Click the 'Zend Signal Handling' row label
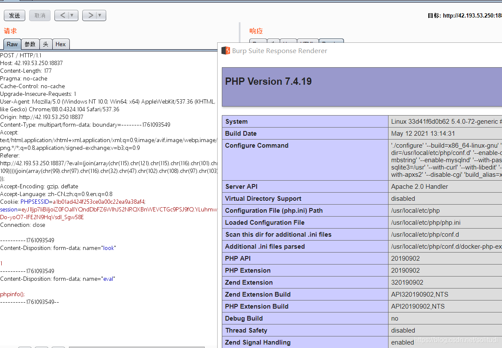Image resolution: width=502 pixels, height=348 pixels. pos(258,342)
